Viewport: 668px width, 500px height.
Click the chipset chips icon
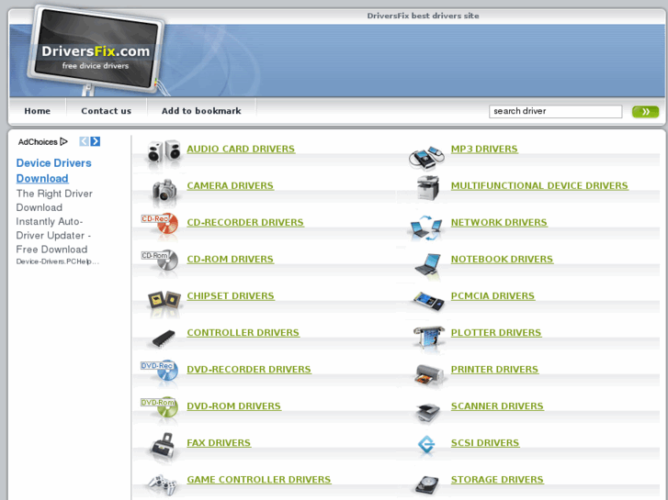pos(164,300)
